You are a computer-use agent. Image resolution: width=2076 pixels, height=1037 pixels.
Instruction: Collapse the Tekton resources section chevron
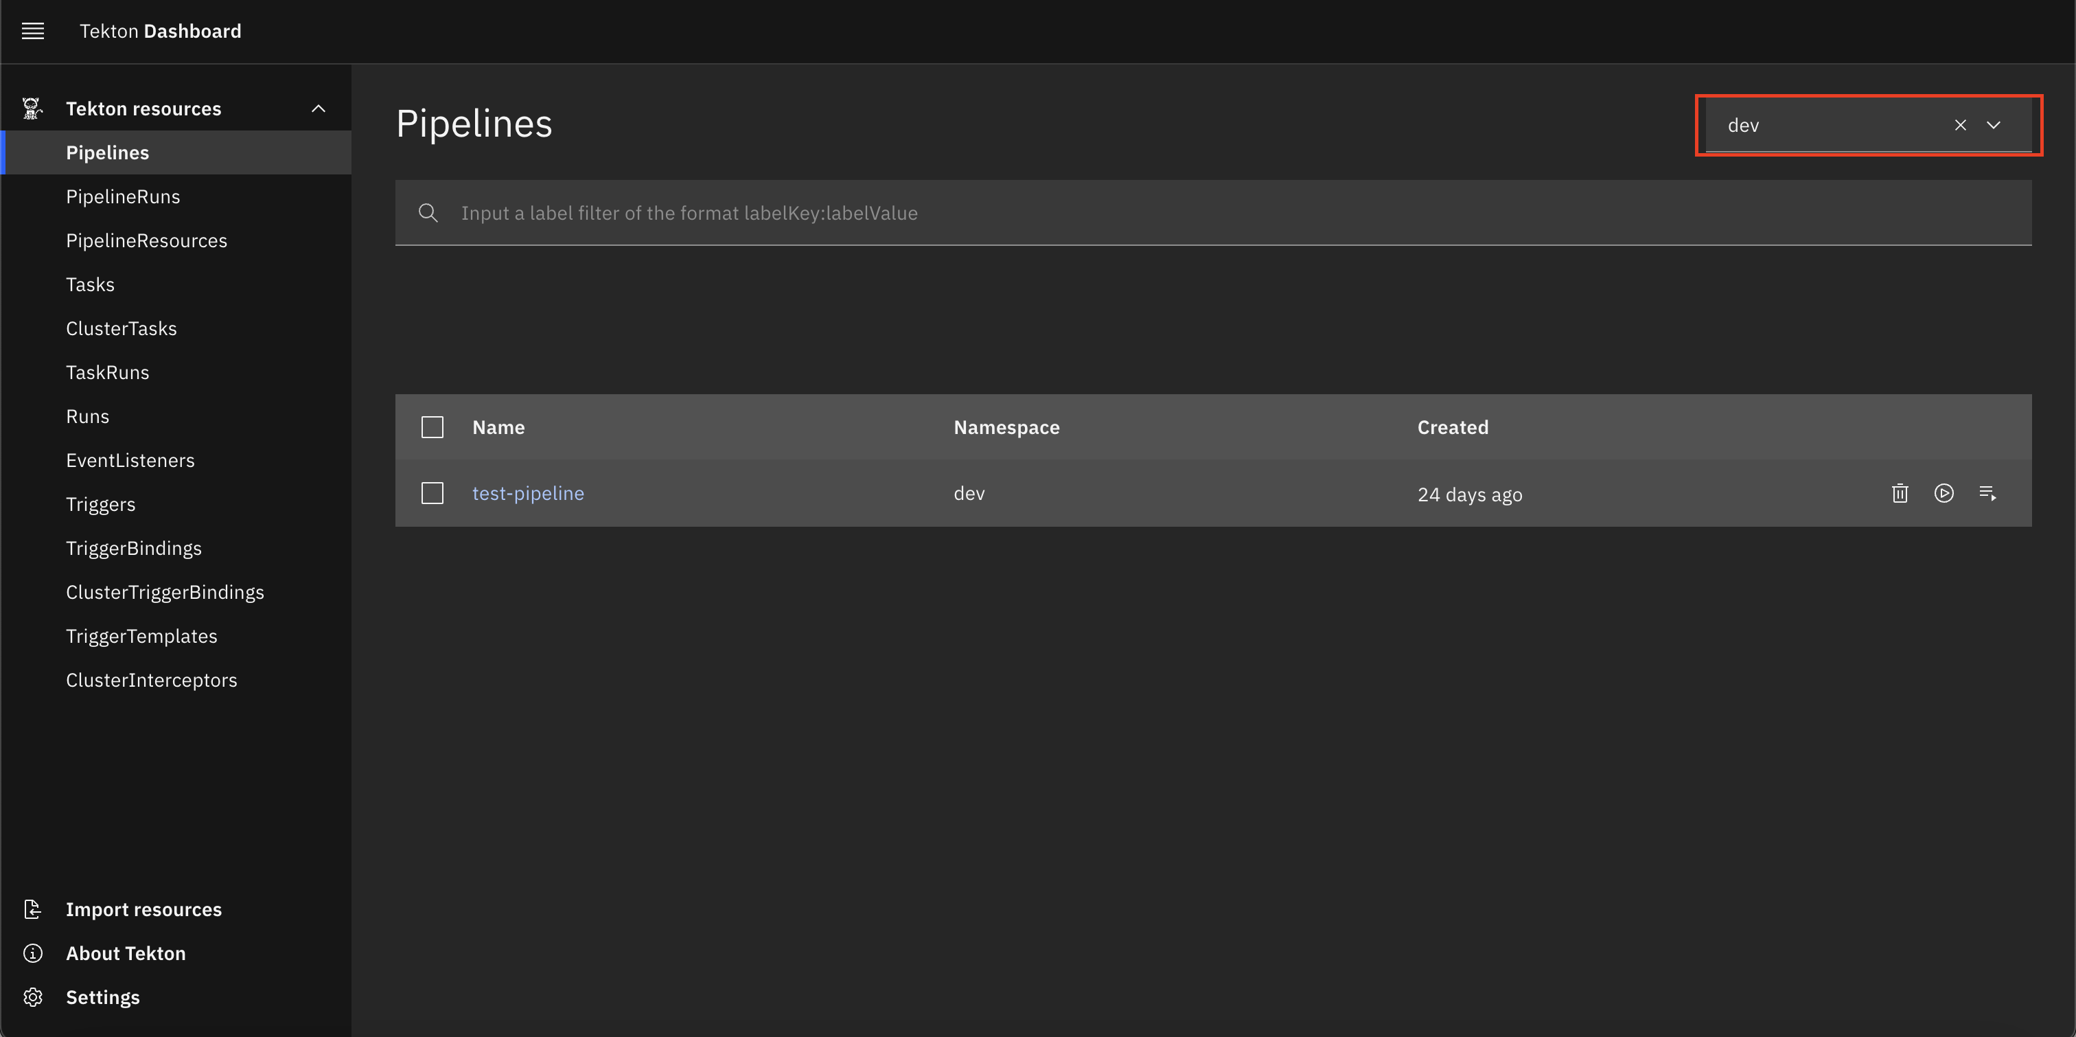point(319,109)
